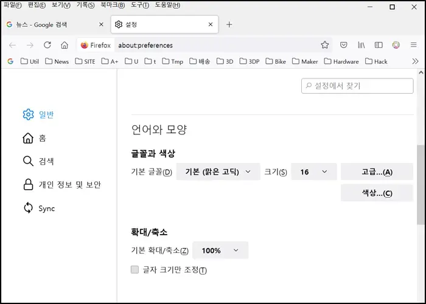The width and height of the screenshot is (426, 304).
Task: Open the 크기 font size dropdown
Action: tap(314, 171)
